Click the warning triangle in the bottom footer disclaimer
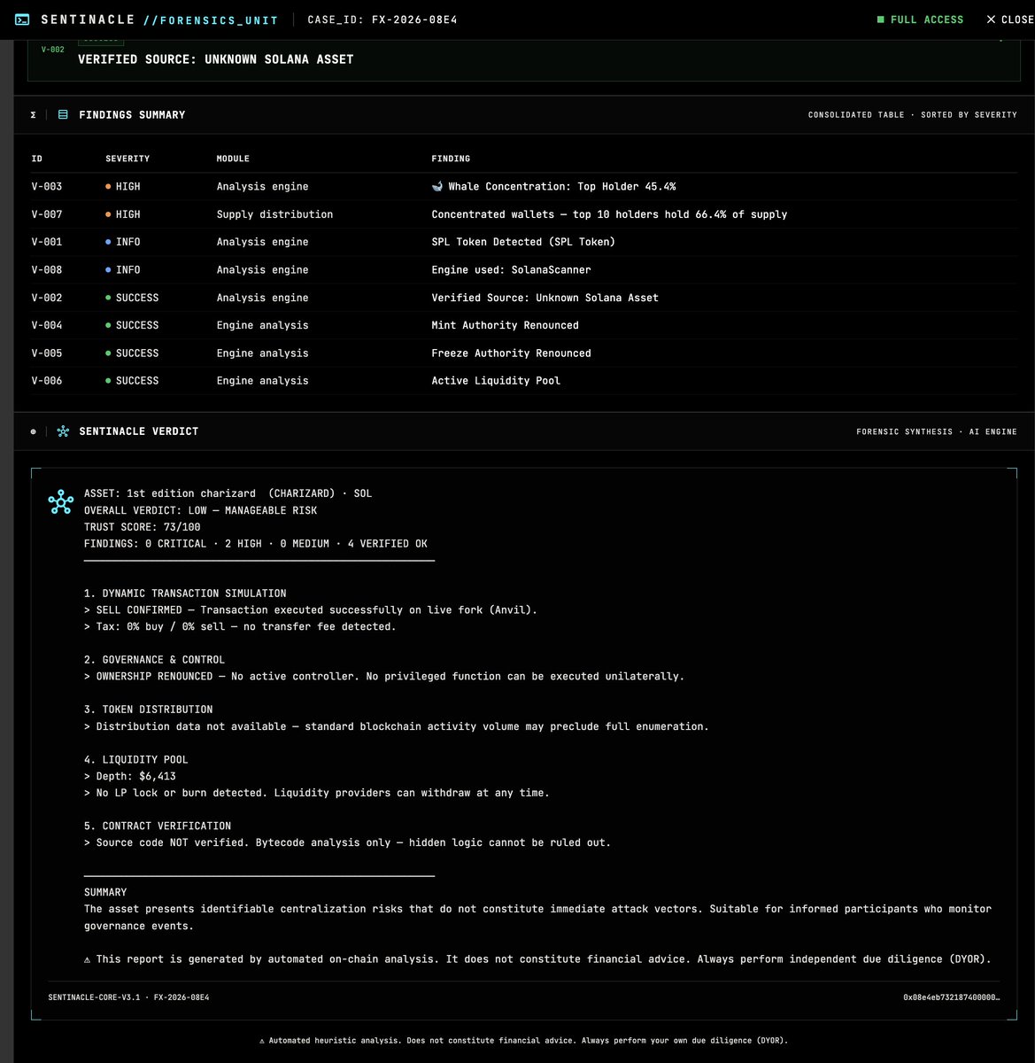The width and height of the screenshot is (1035, 1063). coord(262,1041)
